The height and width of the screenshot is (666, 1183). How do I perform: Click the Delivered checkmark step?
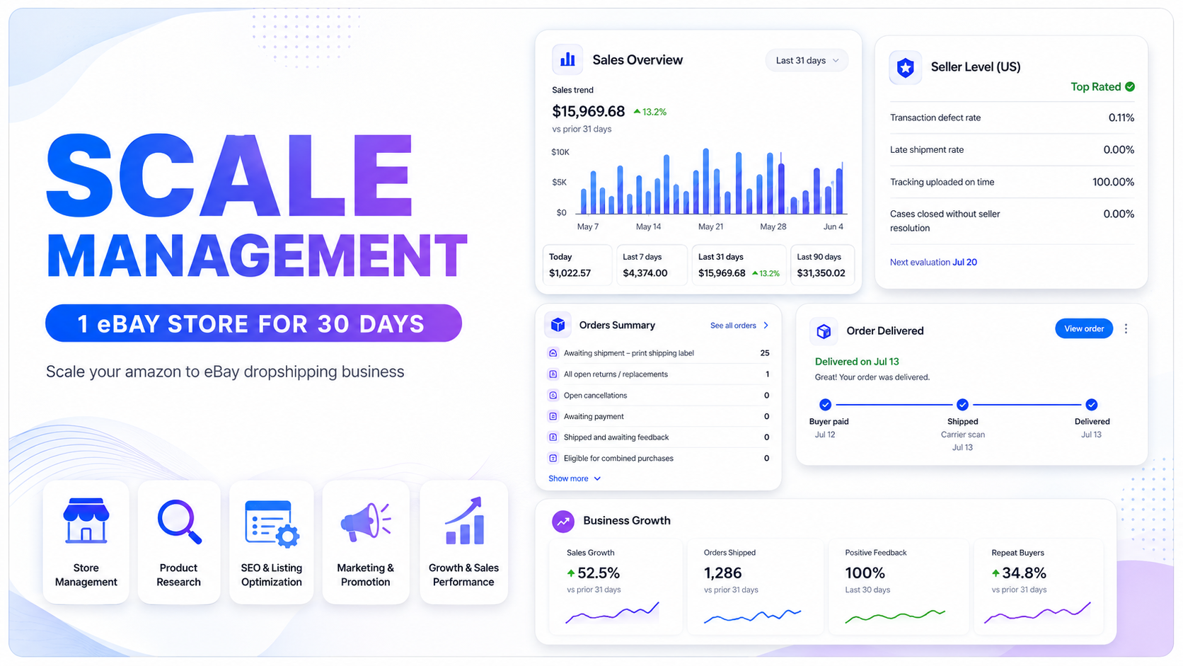click(x=1092, y=405)
